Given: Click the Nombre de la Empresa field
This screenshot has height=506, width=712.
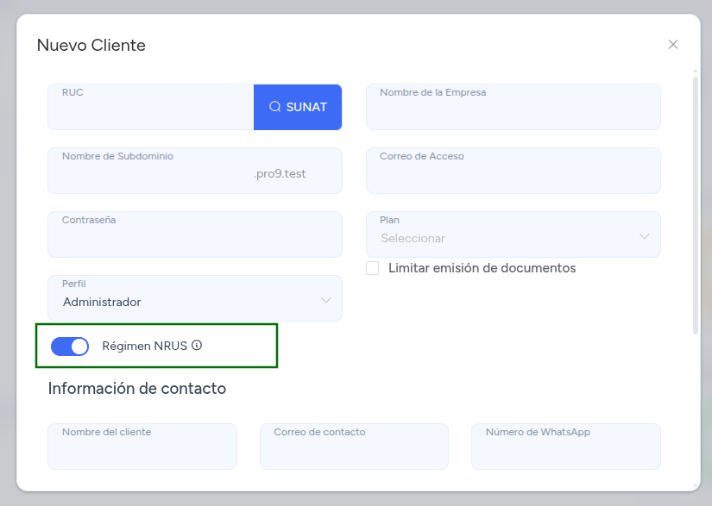Looking at the screenshot, I should 514,107.
